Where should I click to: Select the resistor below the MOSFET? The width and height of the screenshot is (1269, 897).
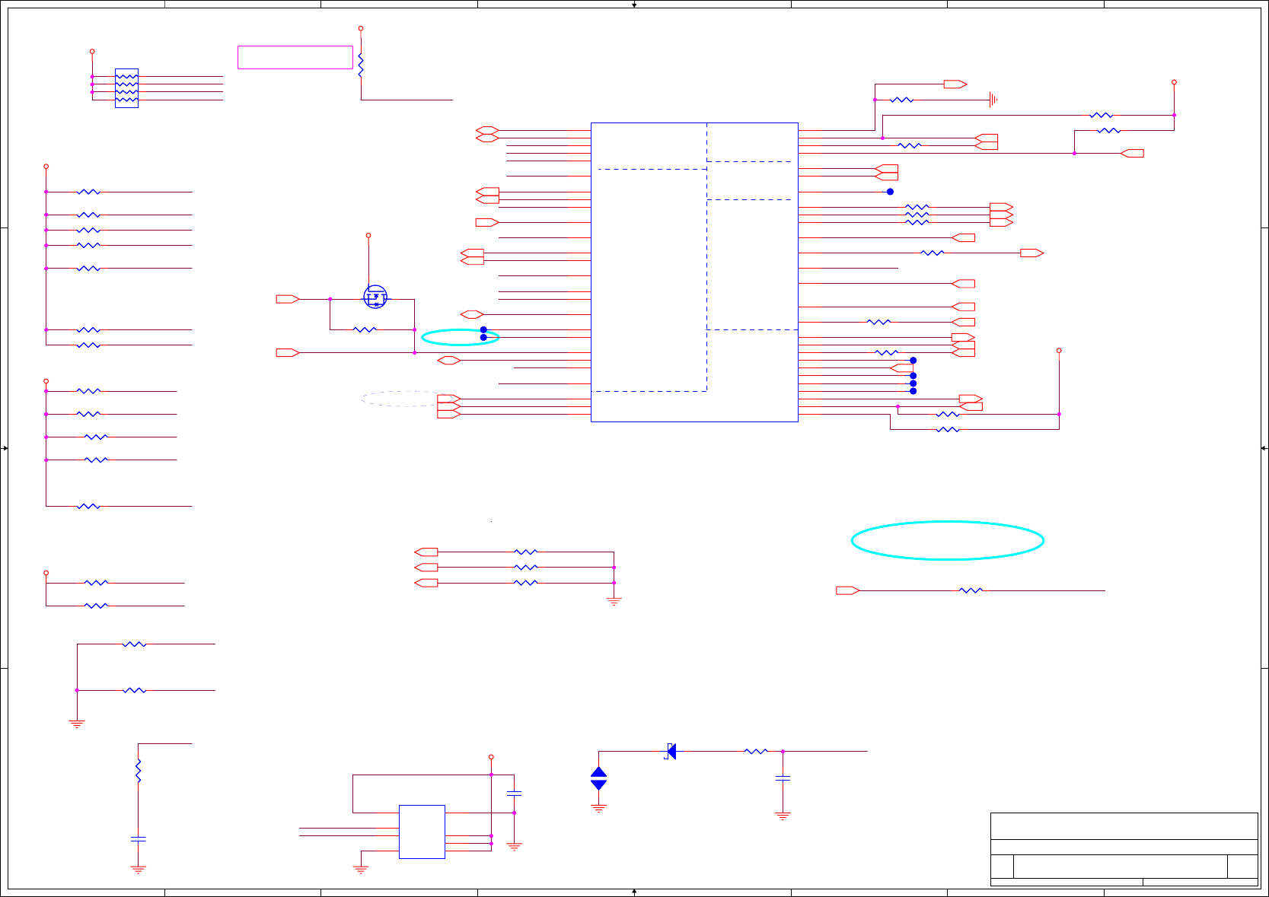click(365, 330)
